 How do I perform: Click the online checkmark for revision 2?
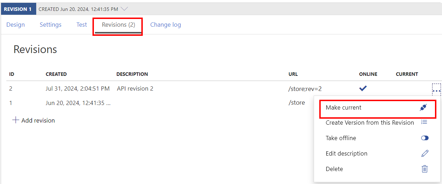[363, 88]
